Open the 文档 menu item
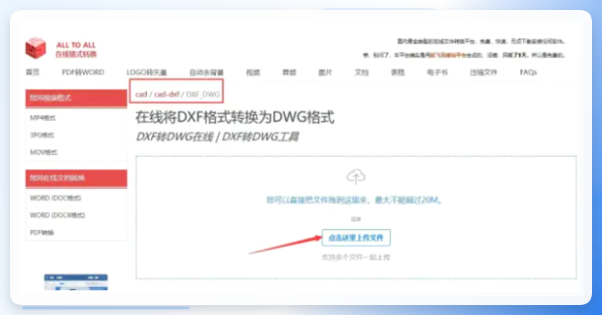The image size is (602, 315). (361, 72)
